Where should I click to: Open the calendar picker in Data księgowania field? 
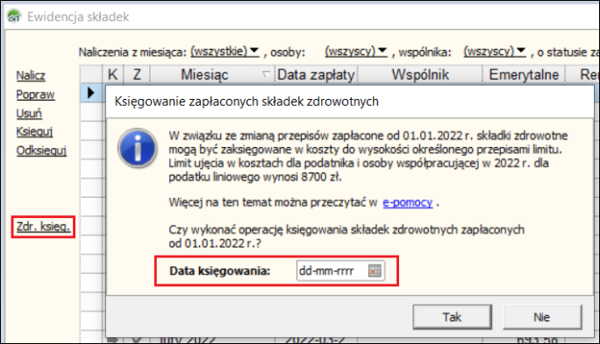click(375, 271)
